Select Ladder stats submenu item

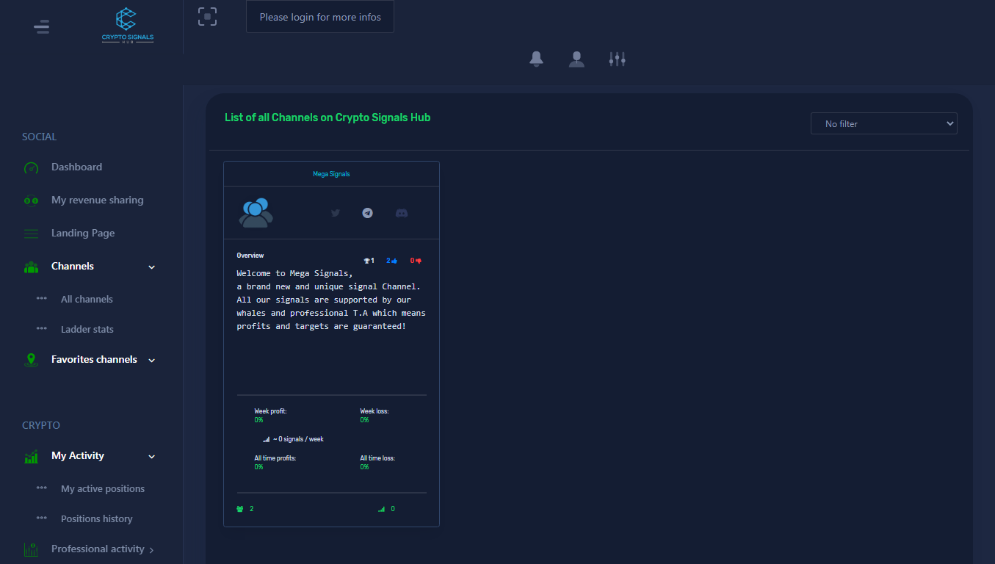point(87,329)
